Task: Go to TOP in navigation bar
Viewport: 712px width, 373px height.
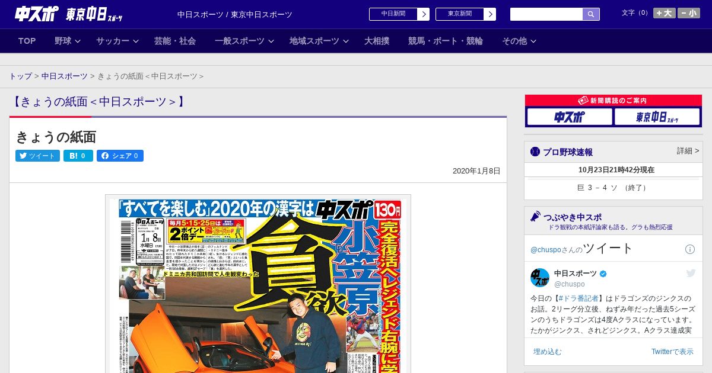Action: (x=27, y=41)
